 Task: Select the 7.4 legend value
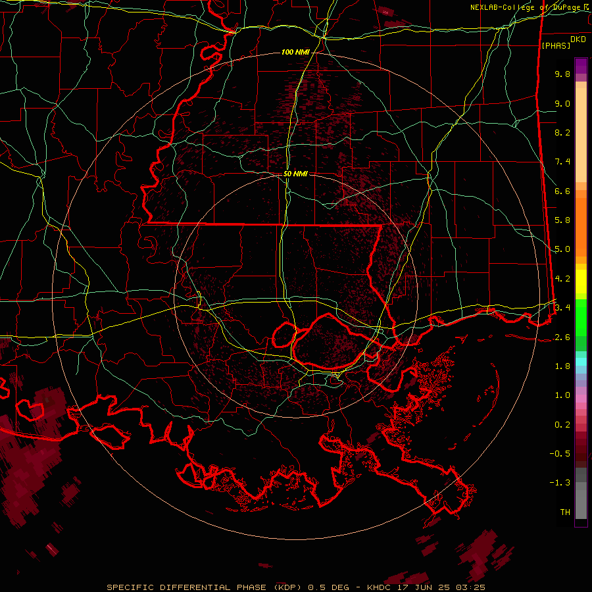click(562, 162)
